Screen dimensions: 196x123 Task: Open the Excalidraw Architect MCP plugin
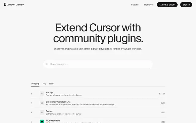tap(58, 102)
